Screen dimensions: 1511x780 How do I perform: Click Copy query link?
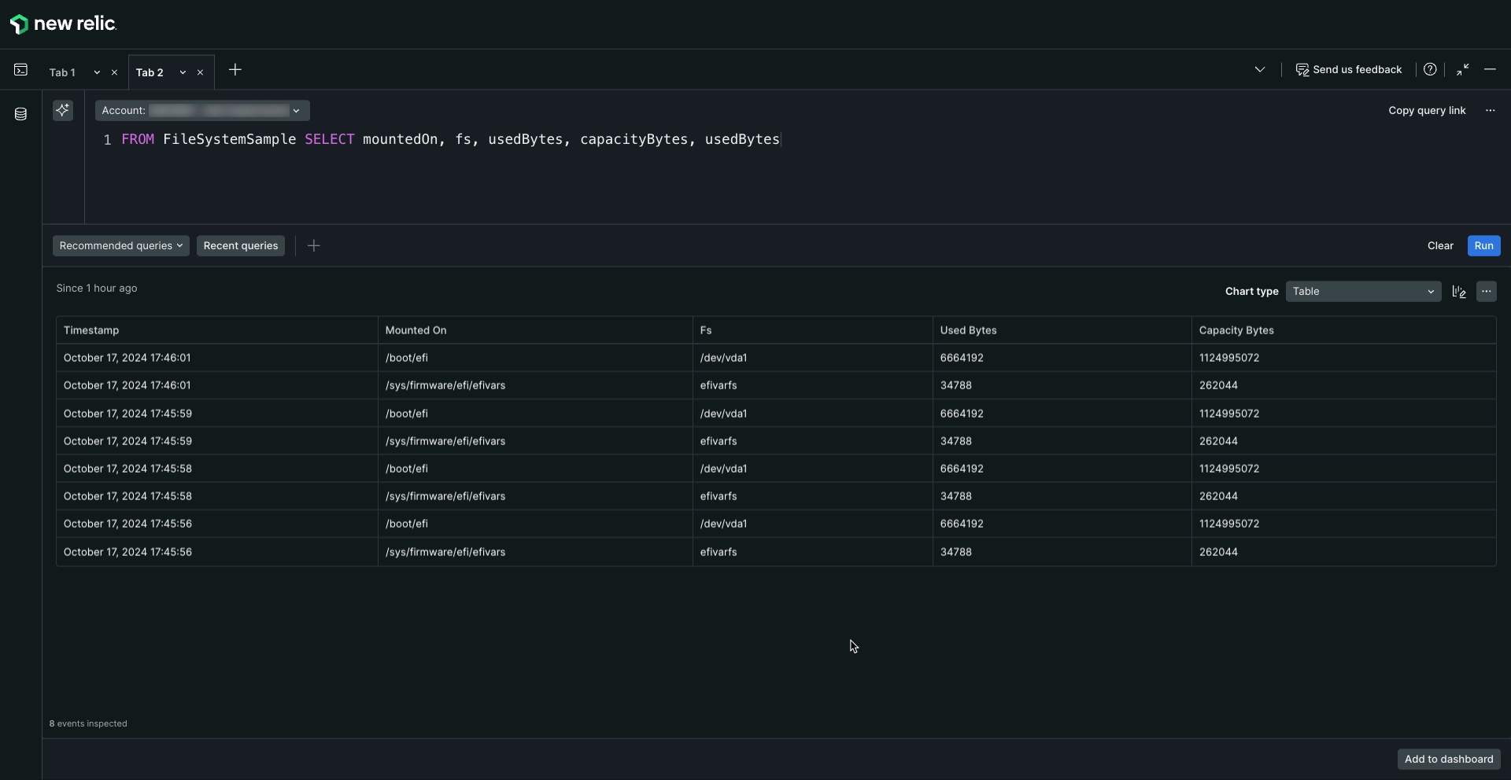tap(1426, 111)
